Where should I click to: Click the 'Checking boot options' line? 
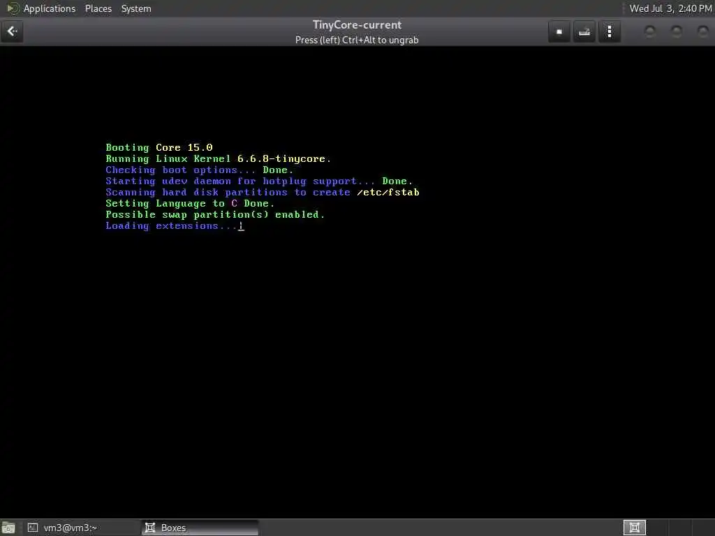coord(199,170)
